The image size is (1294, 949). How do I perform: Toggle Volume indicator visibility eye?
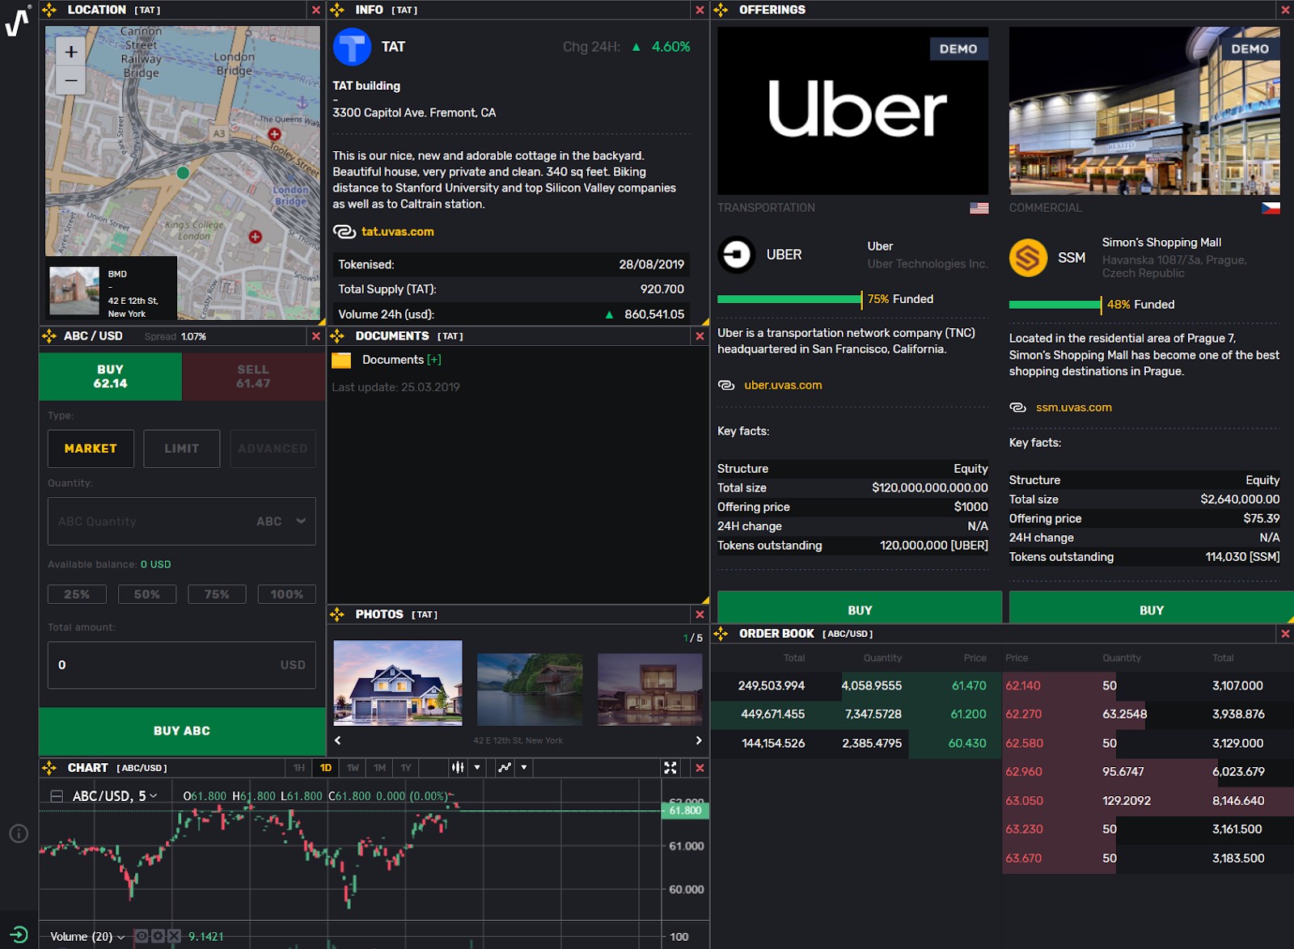142,936
